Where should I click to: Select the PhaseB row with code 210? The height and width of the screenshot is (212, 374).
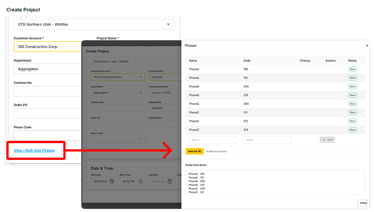(275, 95)
